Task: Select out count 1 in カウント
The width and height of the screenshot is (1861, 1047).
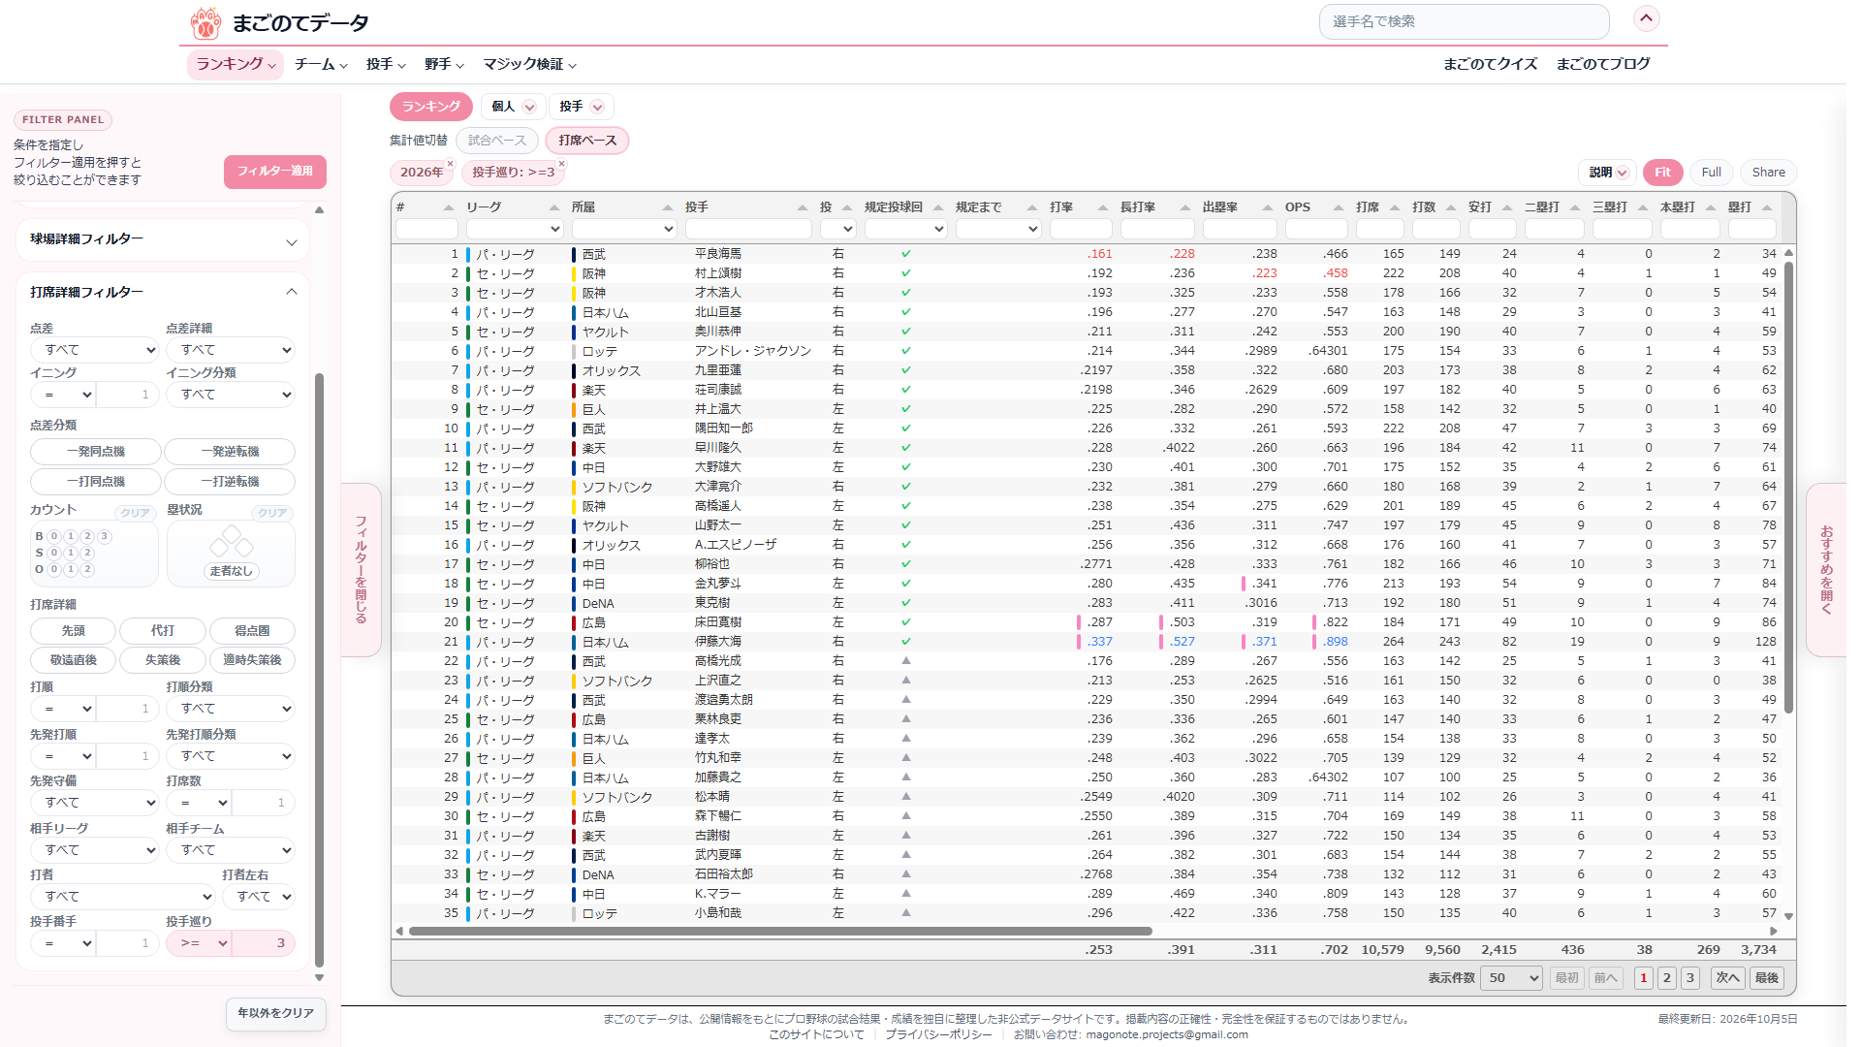Action: 71,569
